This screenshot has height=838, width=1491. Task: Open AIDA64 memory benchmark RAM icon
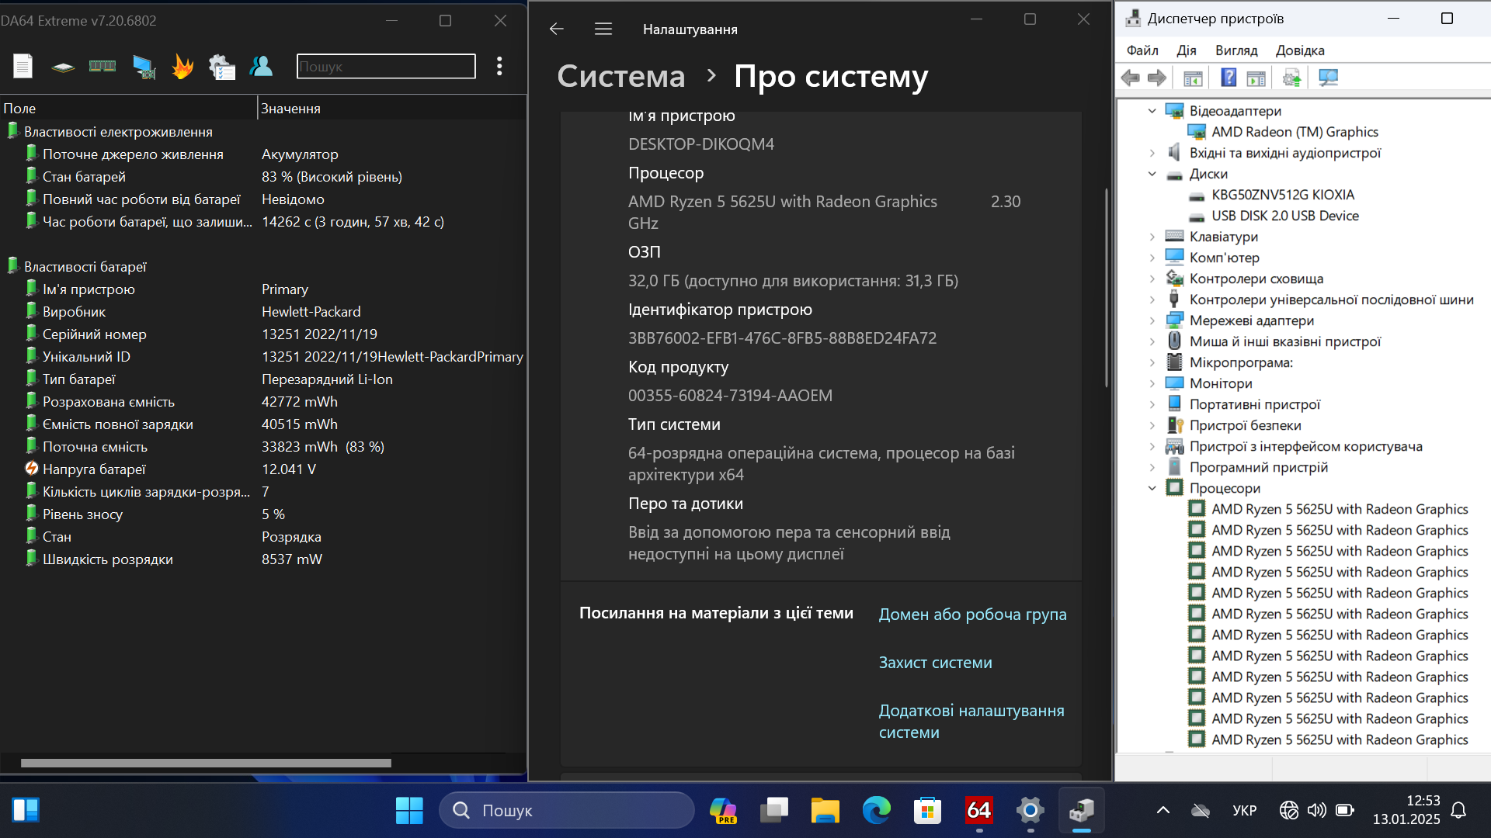103,66
